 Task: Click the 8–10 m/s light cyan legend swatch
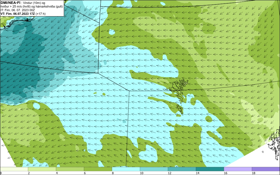pos(126,169)
